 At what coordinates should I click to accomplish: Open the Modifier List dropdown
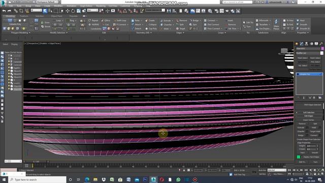(309, 53)
